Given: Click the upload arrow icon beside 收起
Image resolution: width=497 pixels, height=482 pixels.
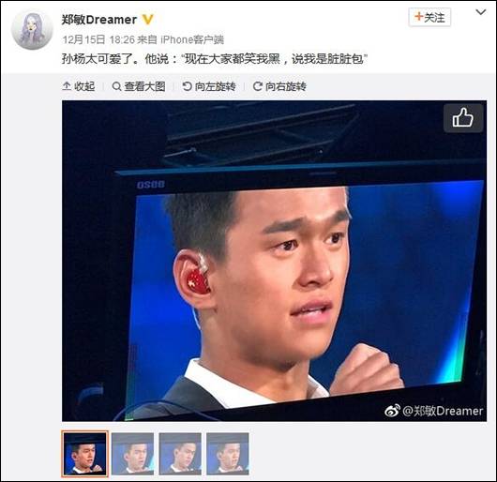Looking at the screenshot, I should coord(67,86).
